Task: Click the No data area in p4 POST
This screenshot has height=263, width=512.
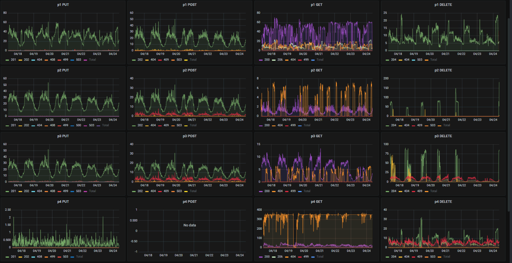Action: (x=190, y=225)
